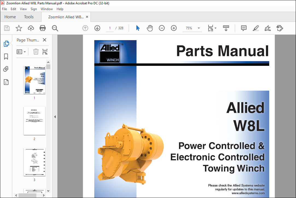The height and width of the screenshot is (198, 296).
Task: Open the File menu
Action: point(4,9)
